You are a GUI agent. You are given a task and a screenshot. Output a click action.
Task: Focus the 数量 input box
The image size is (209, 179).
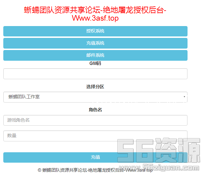click(95, 136)
